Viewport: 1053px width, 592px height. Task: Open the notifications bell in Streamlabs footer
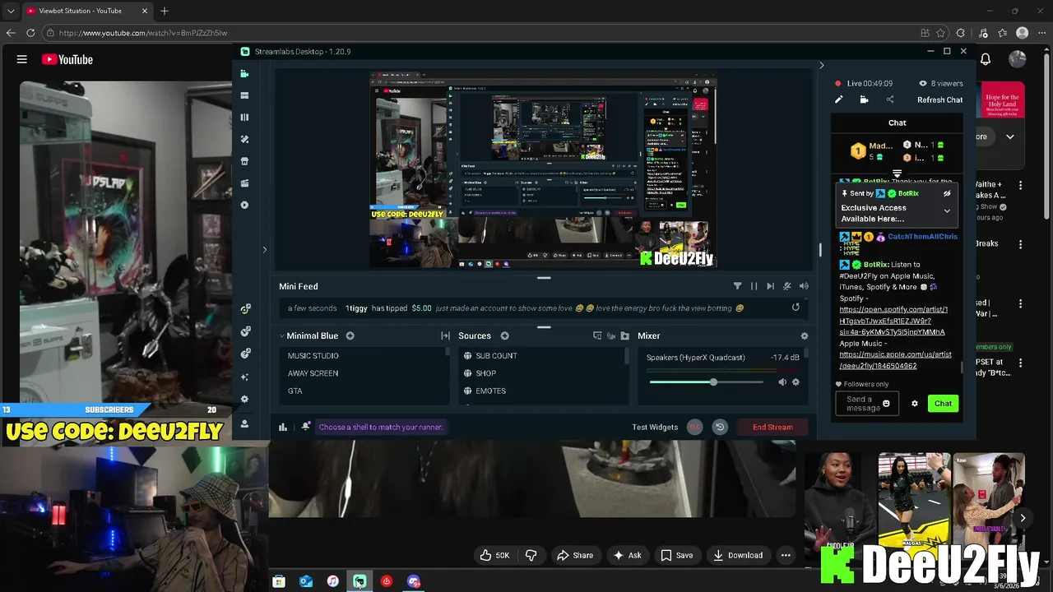(x=305, y=427)
